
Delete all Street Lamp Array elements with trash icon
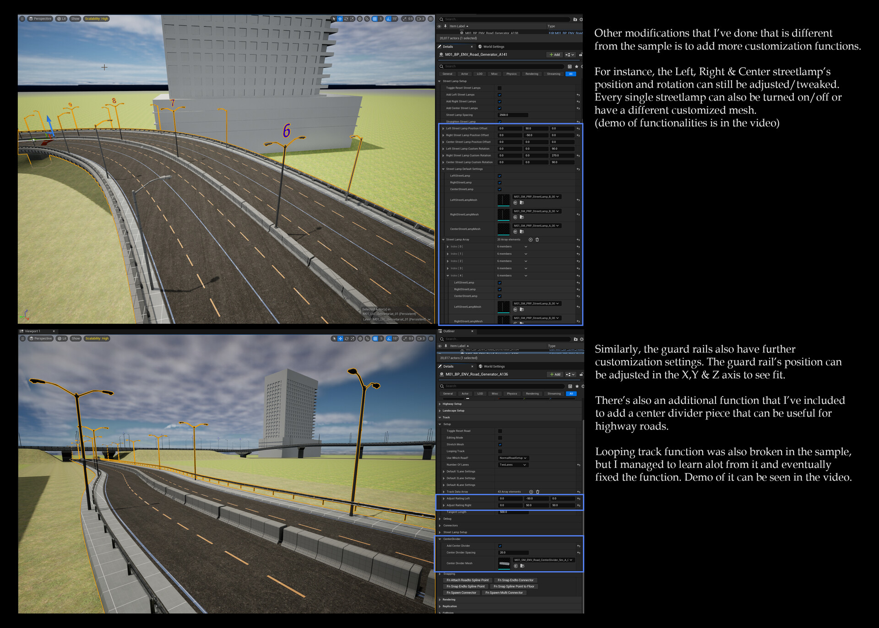click(x=537, y=240)
